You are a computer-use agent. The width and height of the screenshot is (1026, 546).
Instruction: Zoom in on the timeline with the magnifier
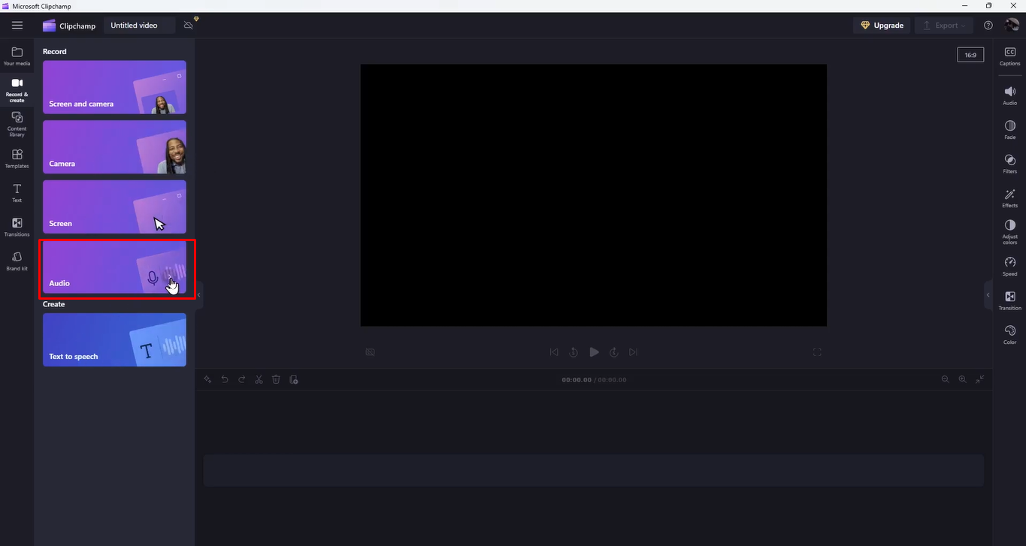(x=963, y=379)
